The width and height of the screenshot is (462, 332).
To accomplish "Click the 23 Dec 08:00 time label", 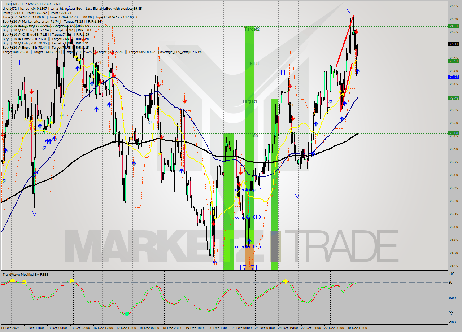I will [x=242, y=328].
